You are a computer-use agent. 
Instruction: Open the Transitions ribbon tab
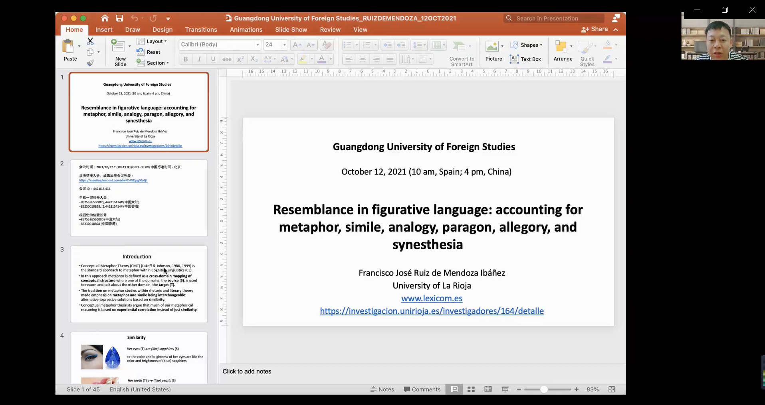click(201, 30)
